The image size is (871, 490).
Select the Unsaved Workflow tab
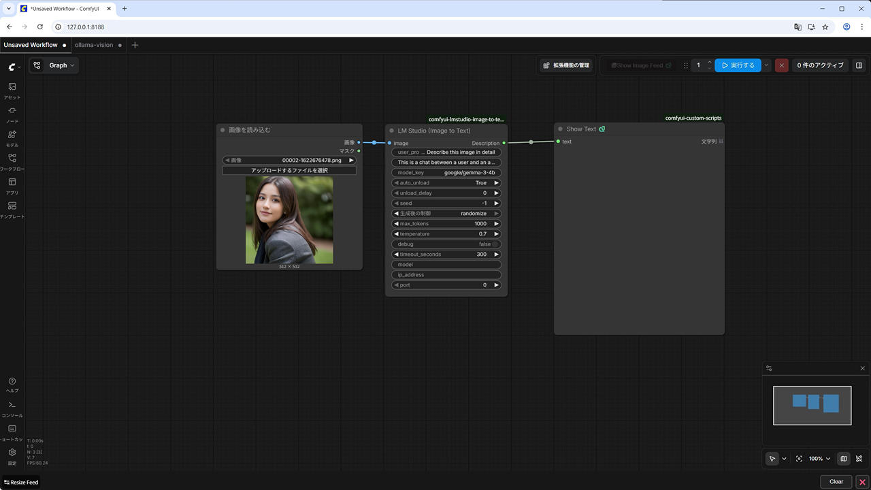click(31, 45)
